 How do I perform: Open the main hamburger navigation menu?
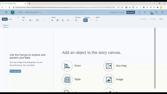pos(6,12)
